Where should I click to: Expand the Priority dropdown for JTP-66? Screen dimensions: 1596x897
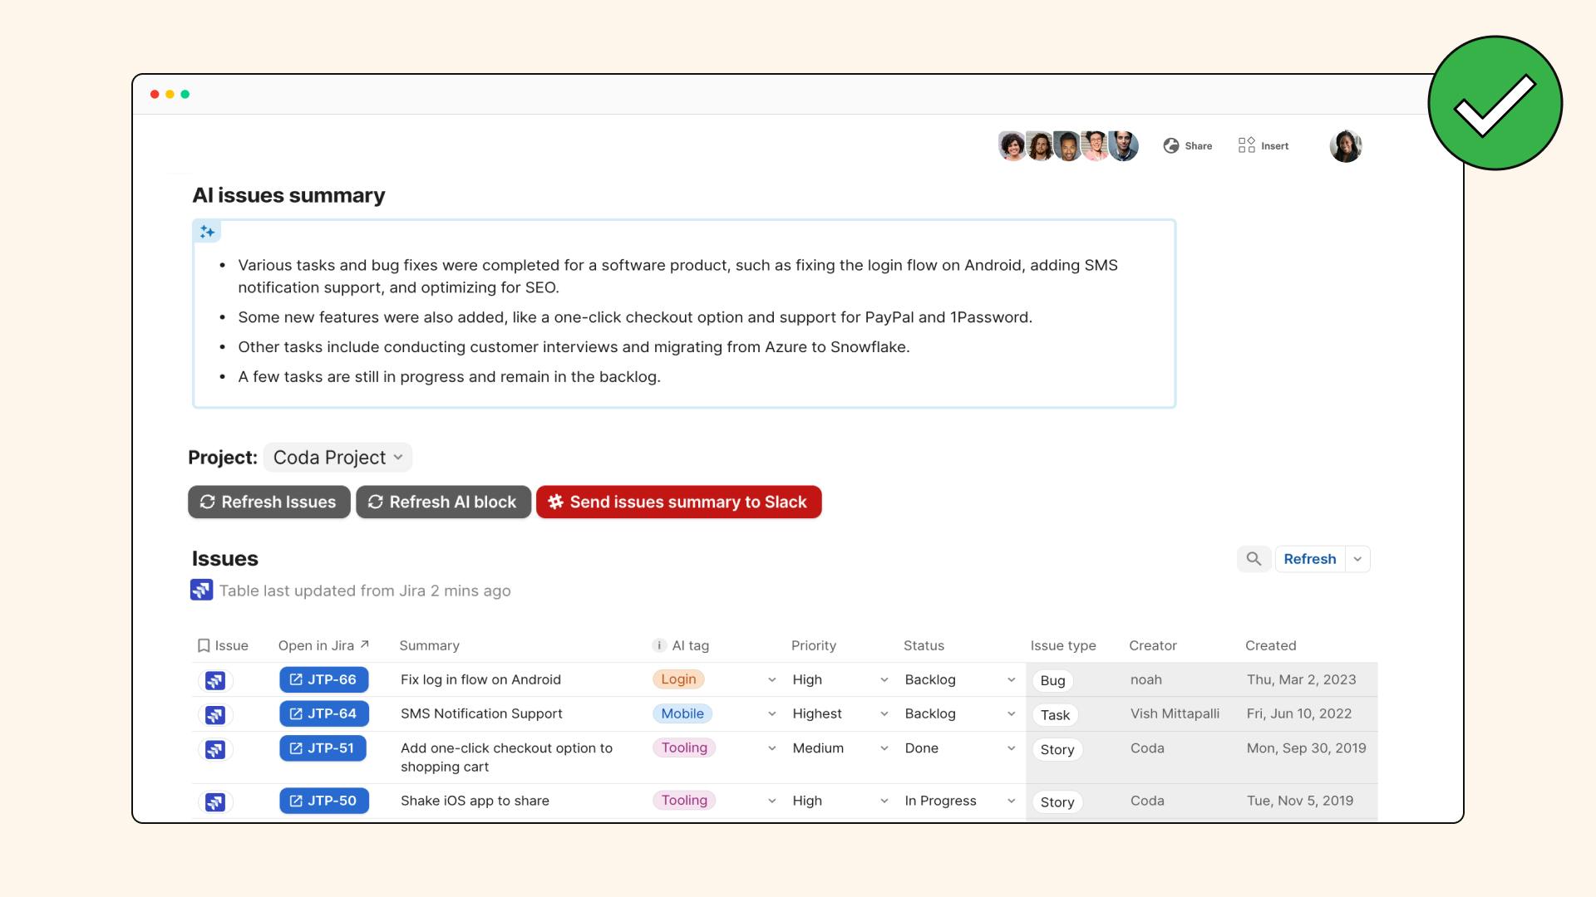click(x=884, y=679)
